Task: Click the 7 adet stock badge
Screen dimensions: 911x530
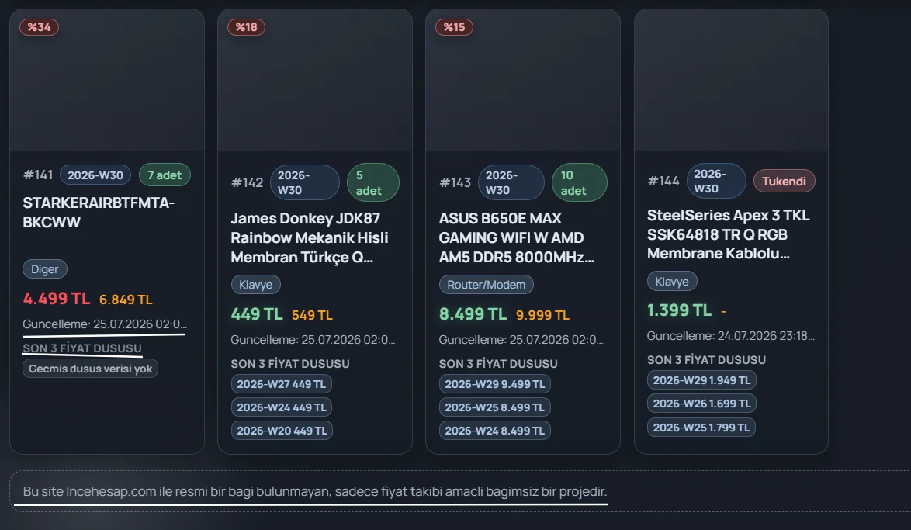Action: point(165,175)
